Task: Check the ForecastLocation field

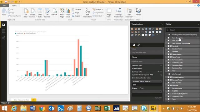Action: click(x=168, y=77)
